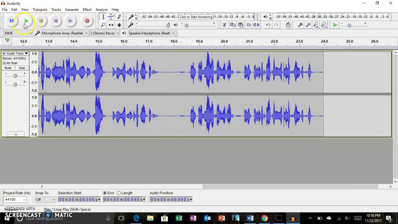The width and height of the screenshot is (398, 224).
Task: Open the File menu
Action: click(x=5, y=10)
